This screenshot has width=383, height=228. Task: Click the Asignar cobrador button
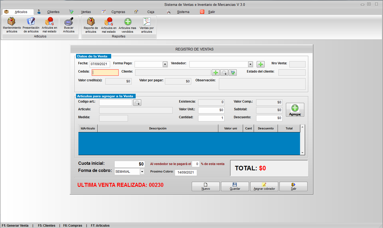tap(264, 186)
